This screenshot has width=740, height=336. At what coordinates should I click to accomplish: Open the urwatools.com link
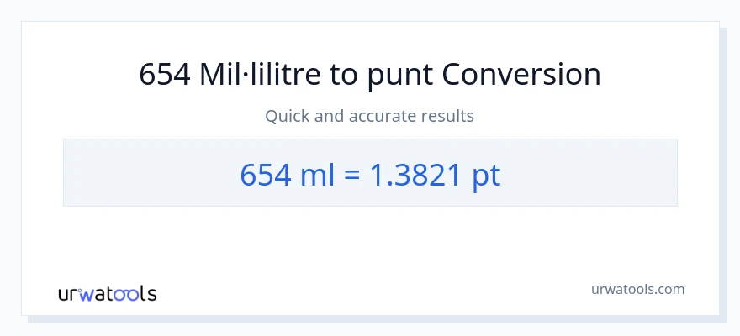coord(638,289)
